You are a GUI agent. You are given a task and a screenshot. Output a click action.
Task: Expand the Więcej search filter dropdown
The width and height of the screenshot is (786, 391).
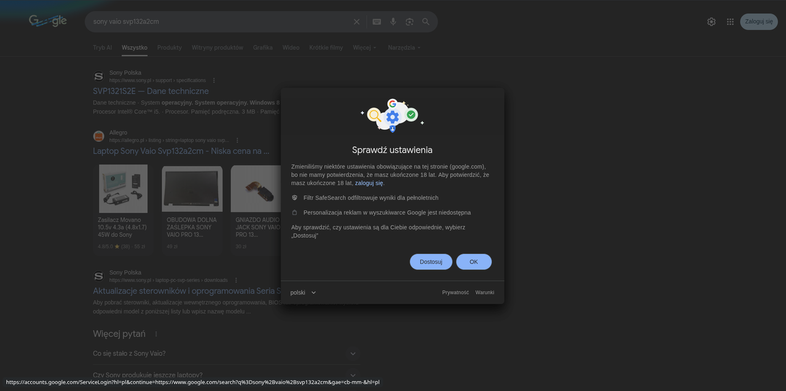coord(364,47)
